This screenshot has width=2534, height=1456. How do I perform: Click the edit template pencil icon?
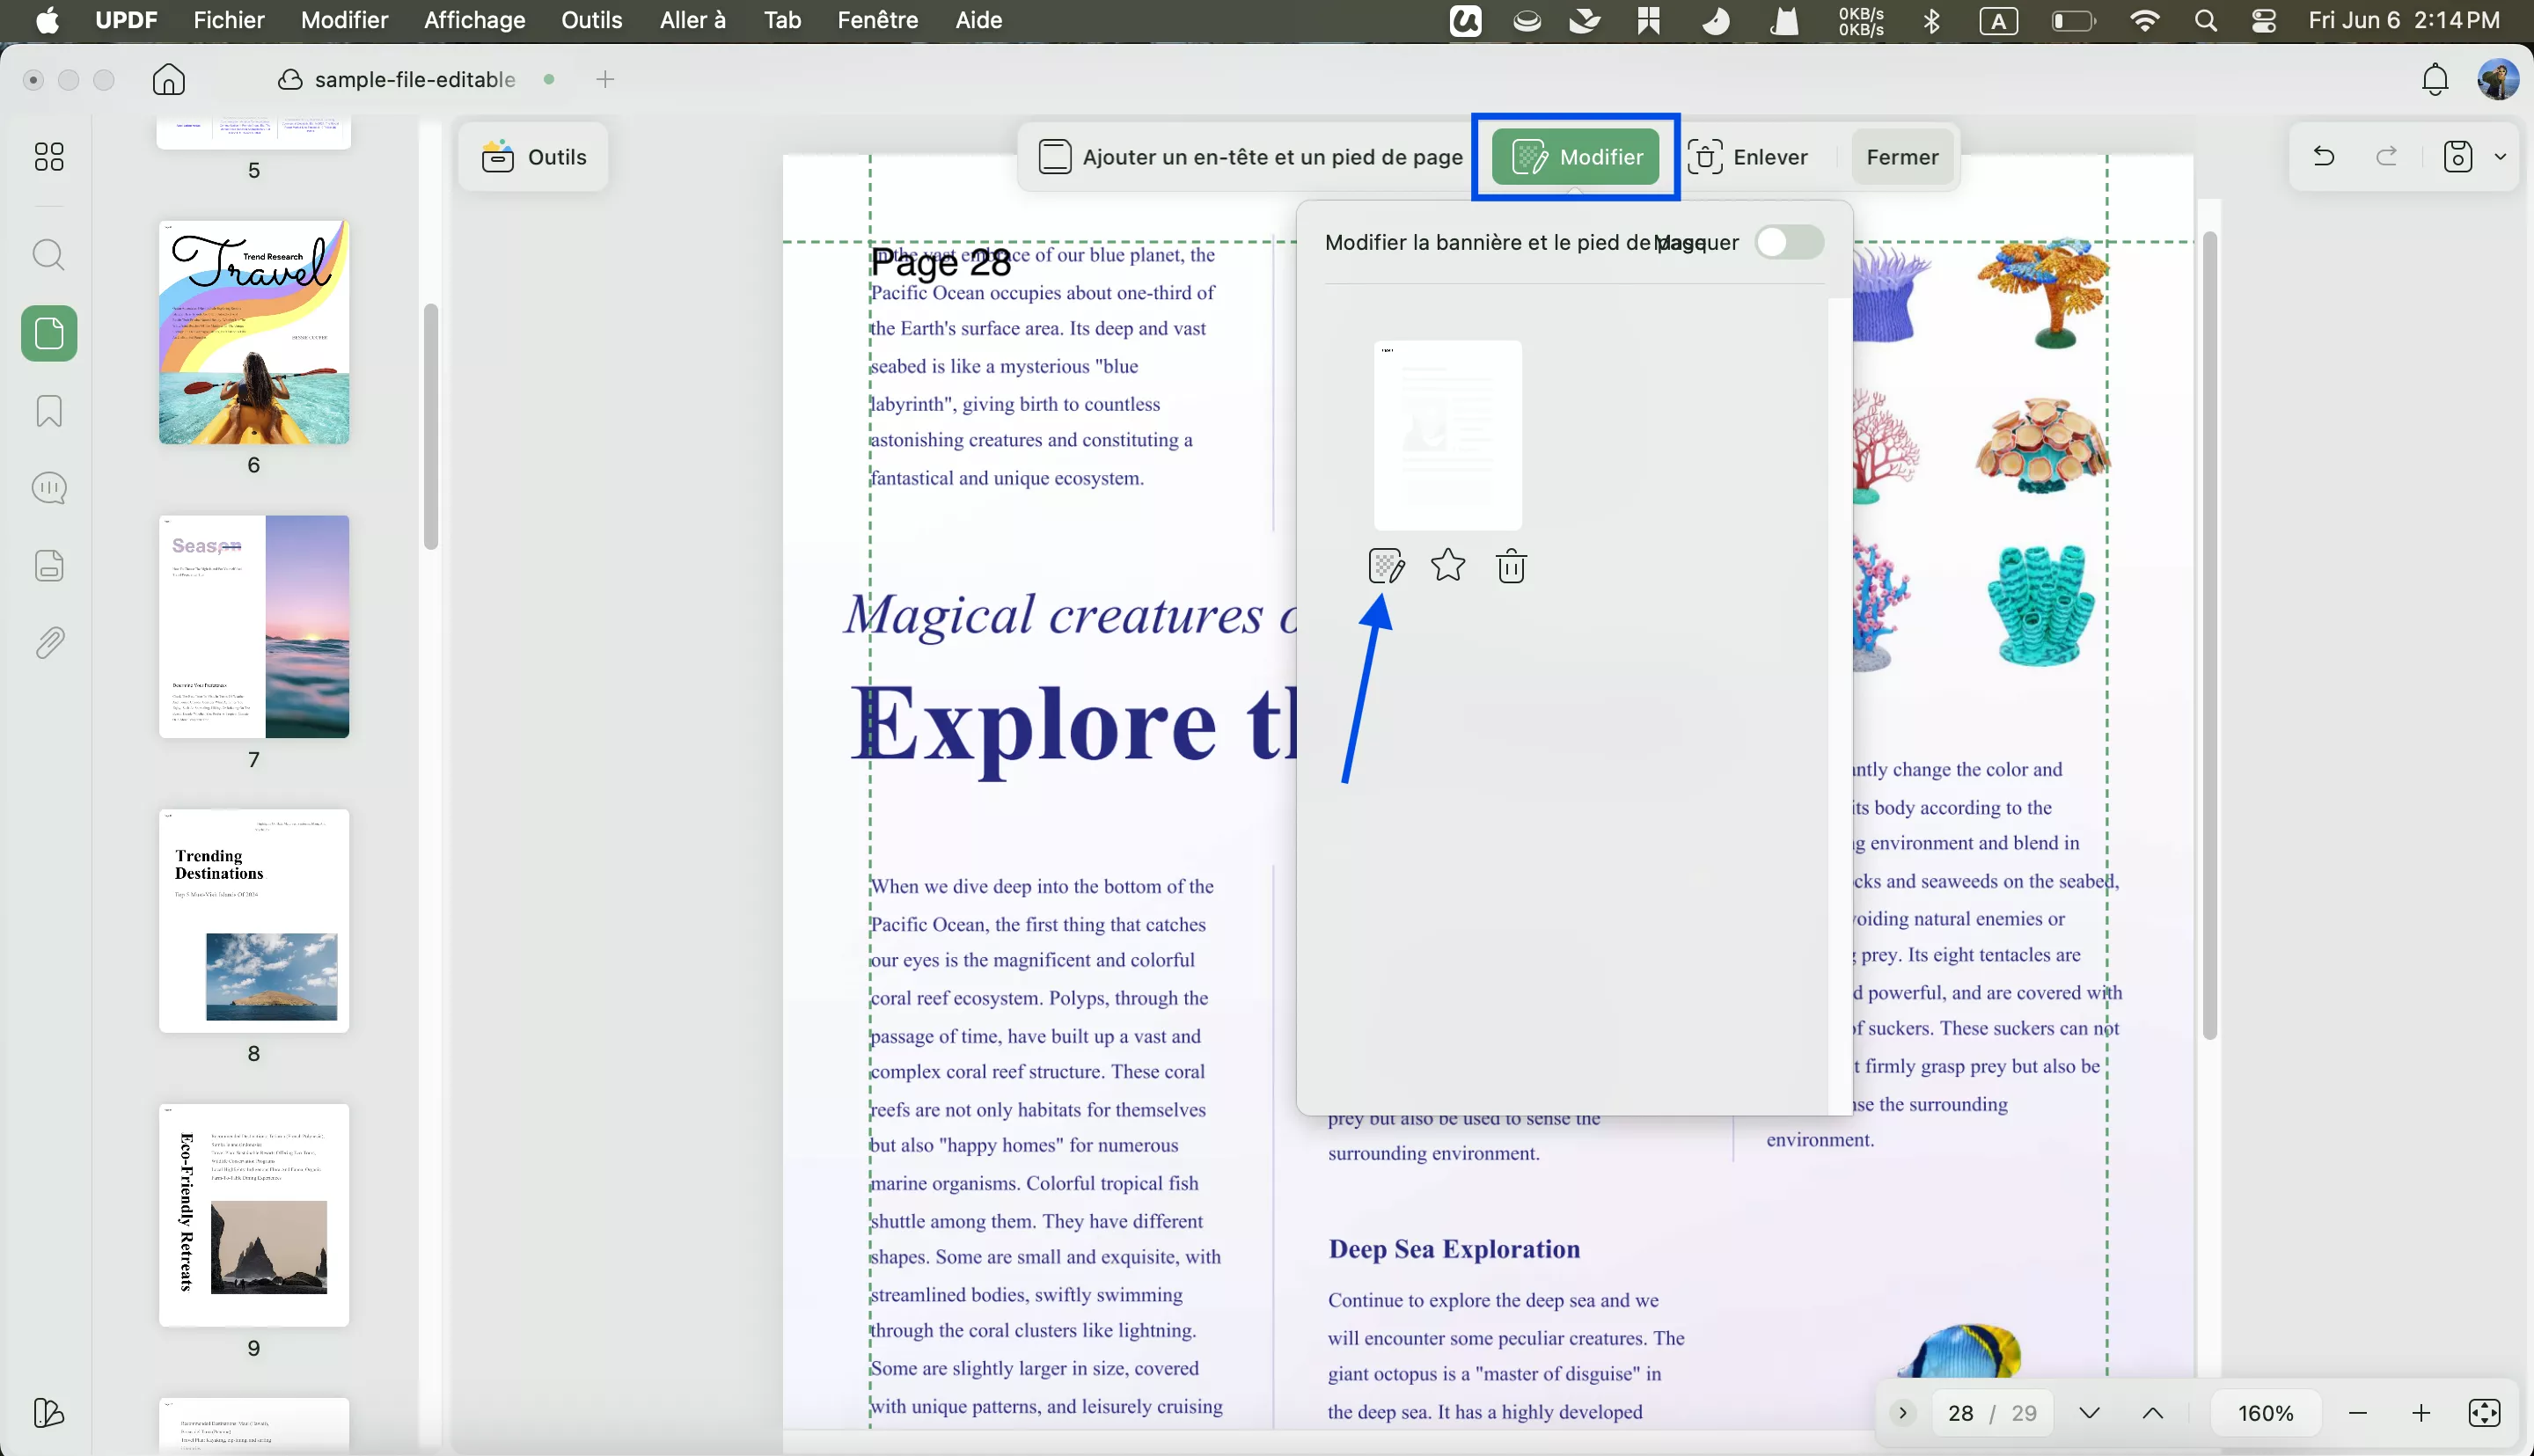(x=1386, y=566)
